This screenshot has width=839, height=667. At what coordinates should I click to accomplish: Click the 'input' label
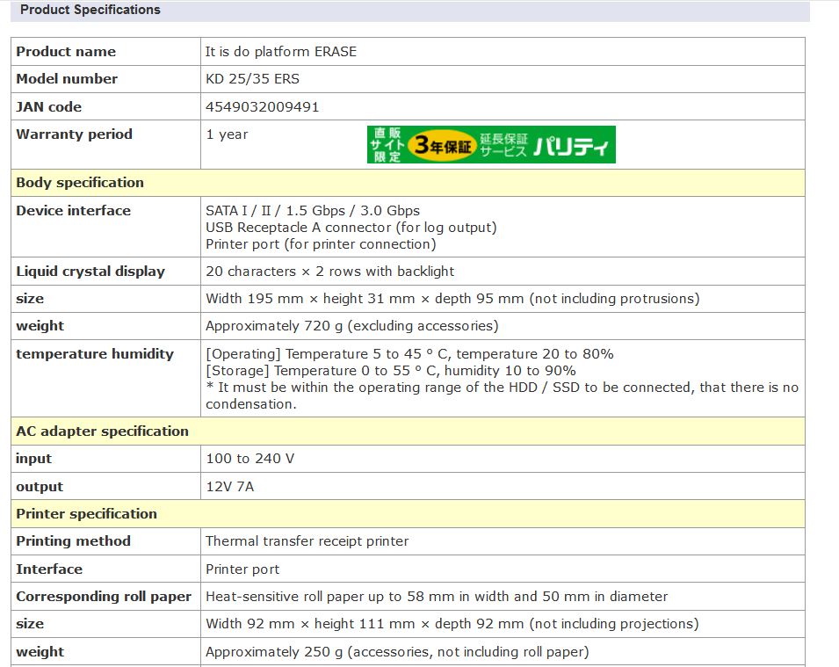(33, 459)
